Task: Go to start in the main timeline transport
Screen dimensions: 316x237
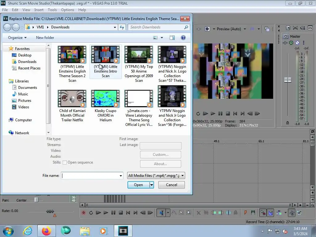Action: click(128, 213)
